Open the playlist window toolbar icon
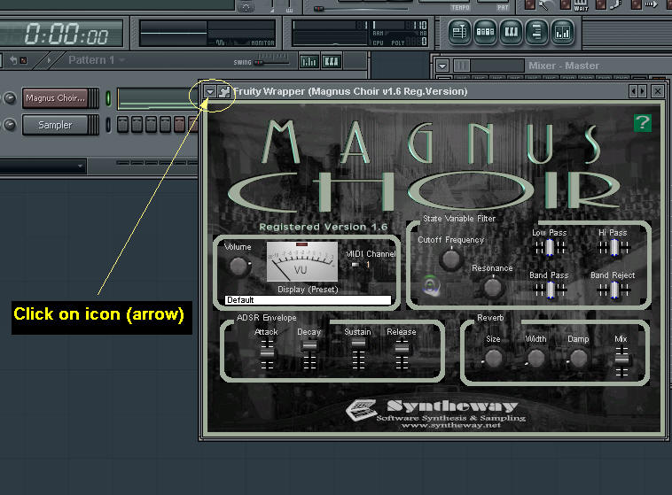 pos(459,32)
